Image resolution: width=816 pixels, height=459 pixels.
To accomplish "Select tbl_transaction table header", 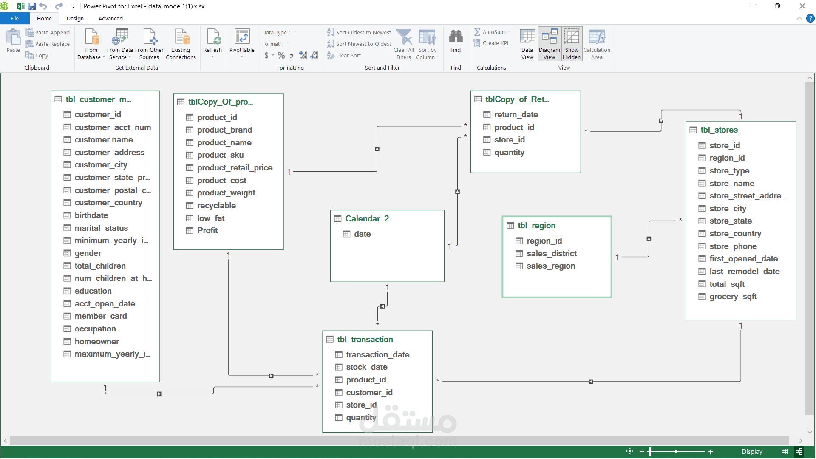I will (377, 339).
